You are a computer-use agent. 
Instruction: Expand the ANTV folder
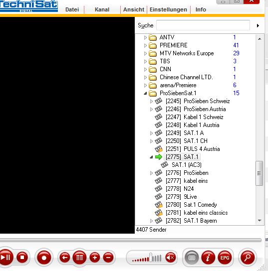tap(145, 37)
